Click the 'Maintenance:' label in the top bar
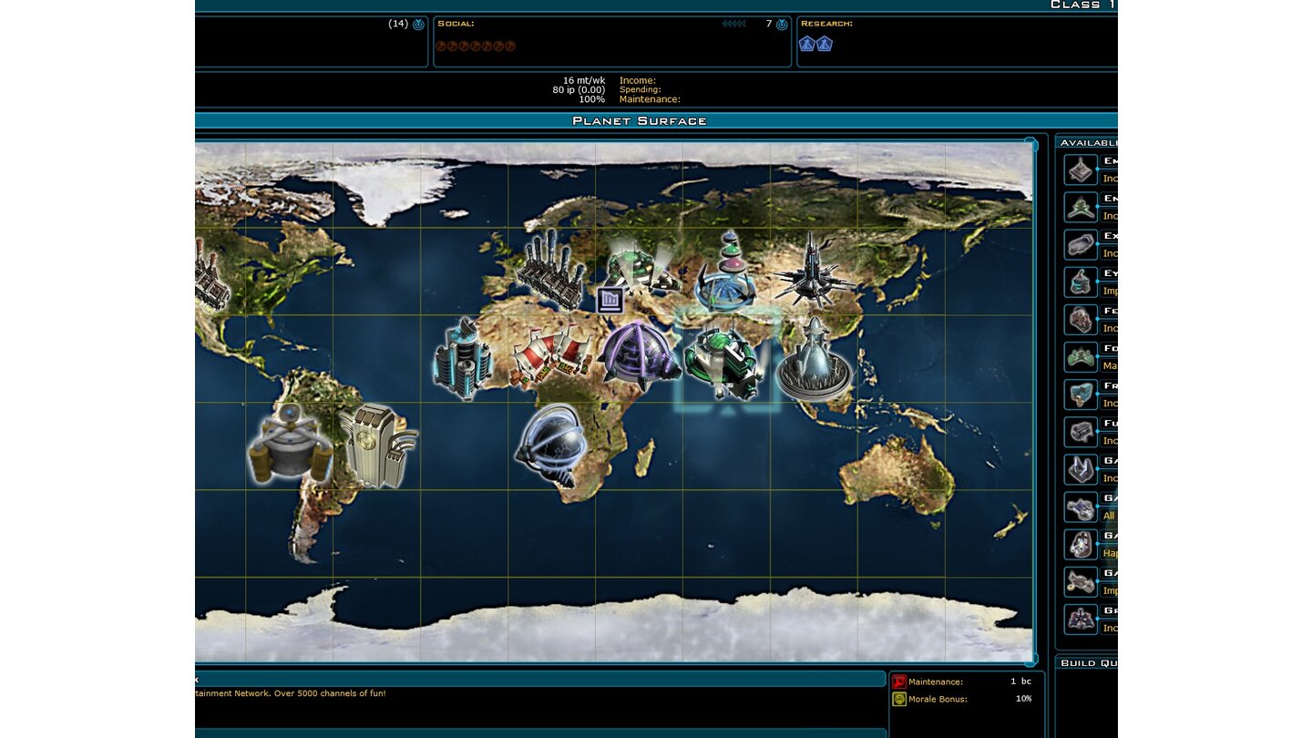 tap(650, 99)
